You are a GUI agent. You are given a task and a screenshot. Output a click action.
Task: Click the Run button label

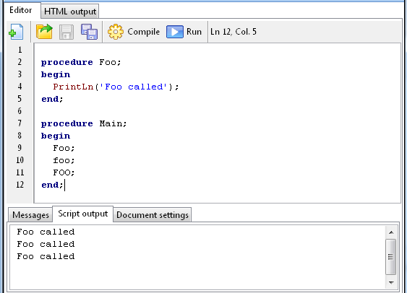click(194, 32)
